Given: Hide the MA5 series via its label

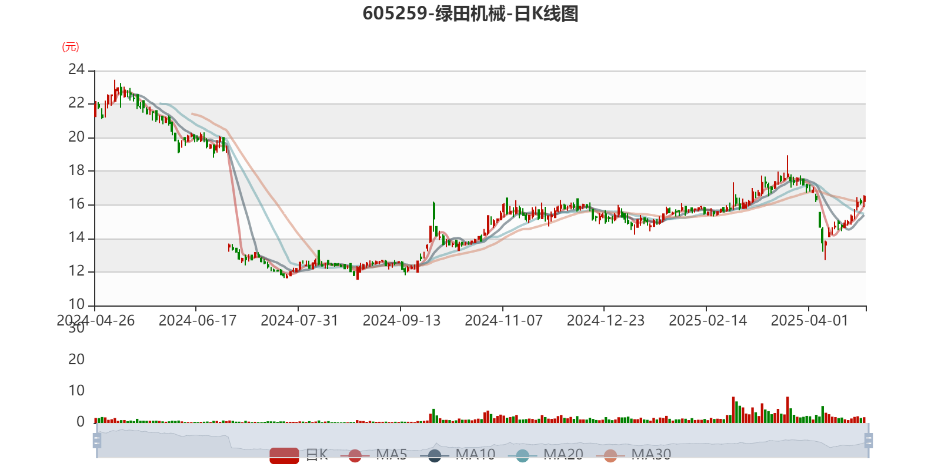Looking at the screenshot, I should (392, 454).
